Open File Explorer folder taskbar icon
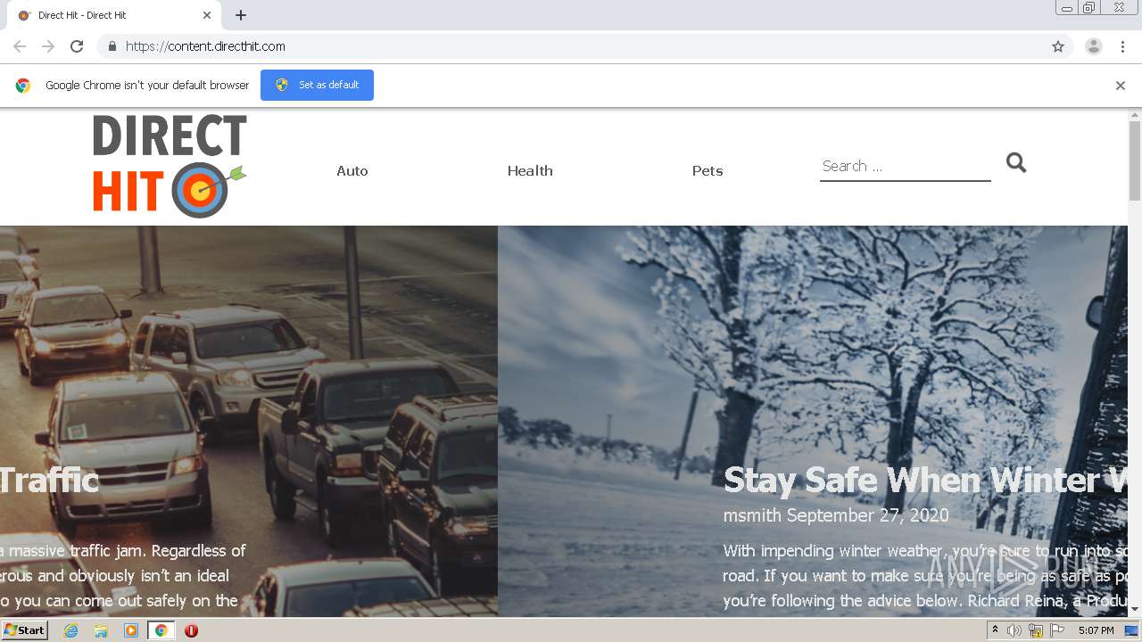1142x642 pixels. coord(101,630)
